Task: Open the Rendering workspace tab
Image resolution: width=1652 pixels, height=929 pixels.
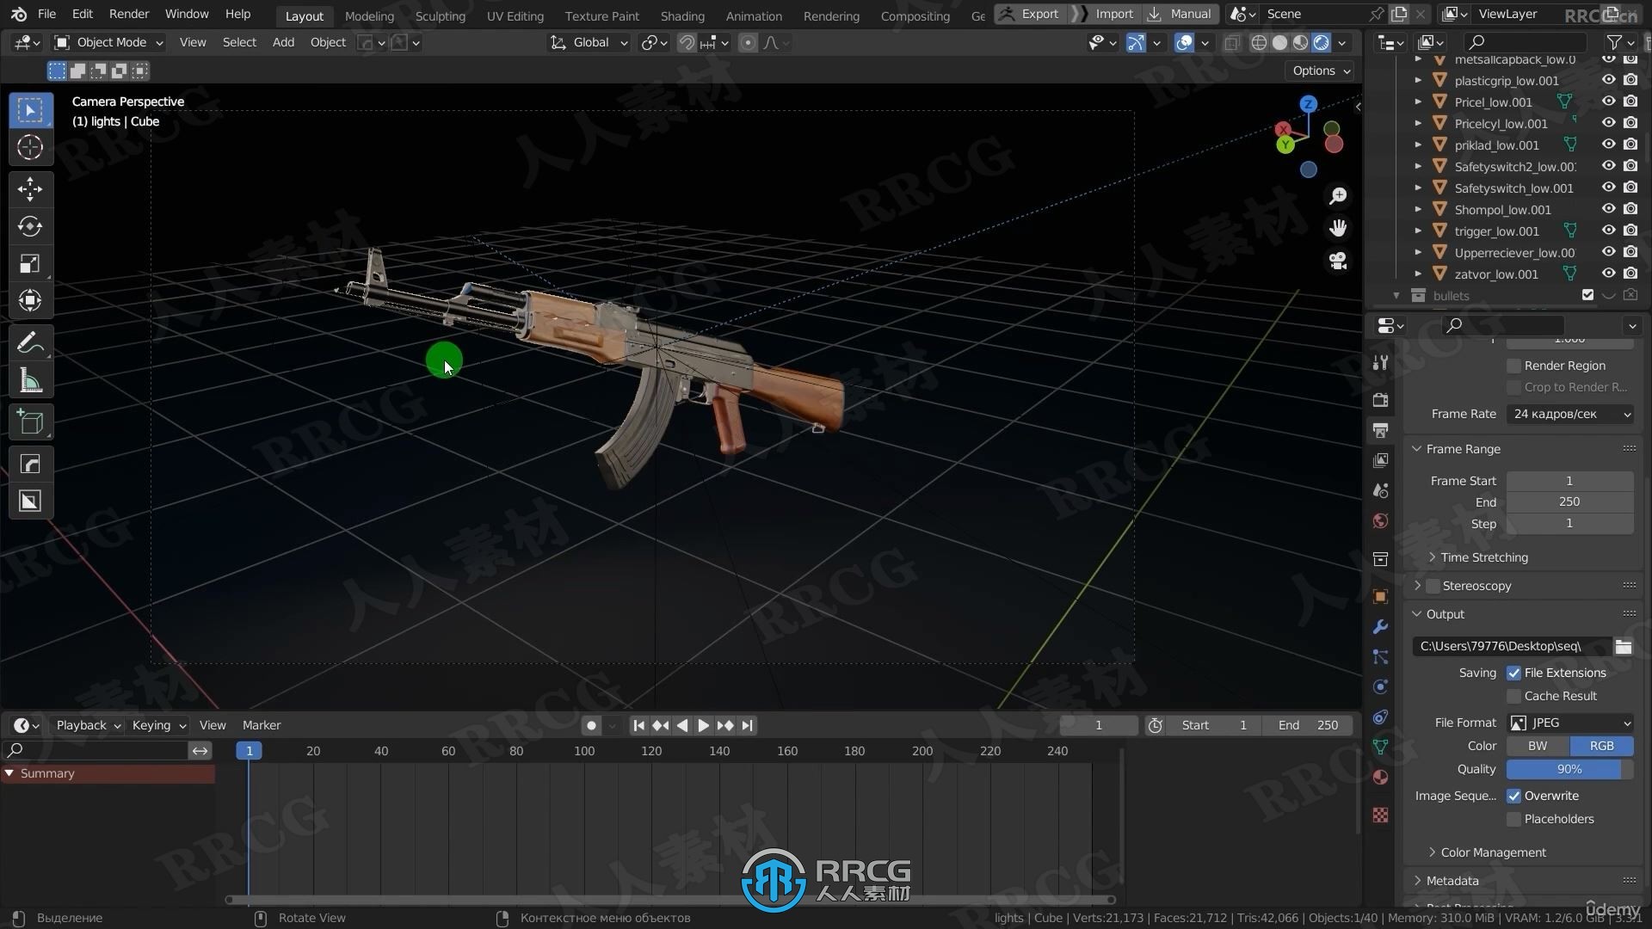Action: (x=830, y=14)
